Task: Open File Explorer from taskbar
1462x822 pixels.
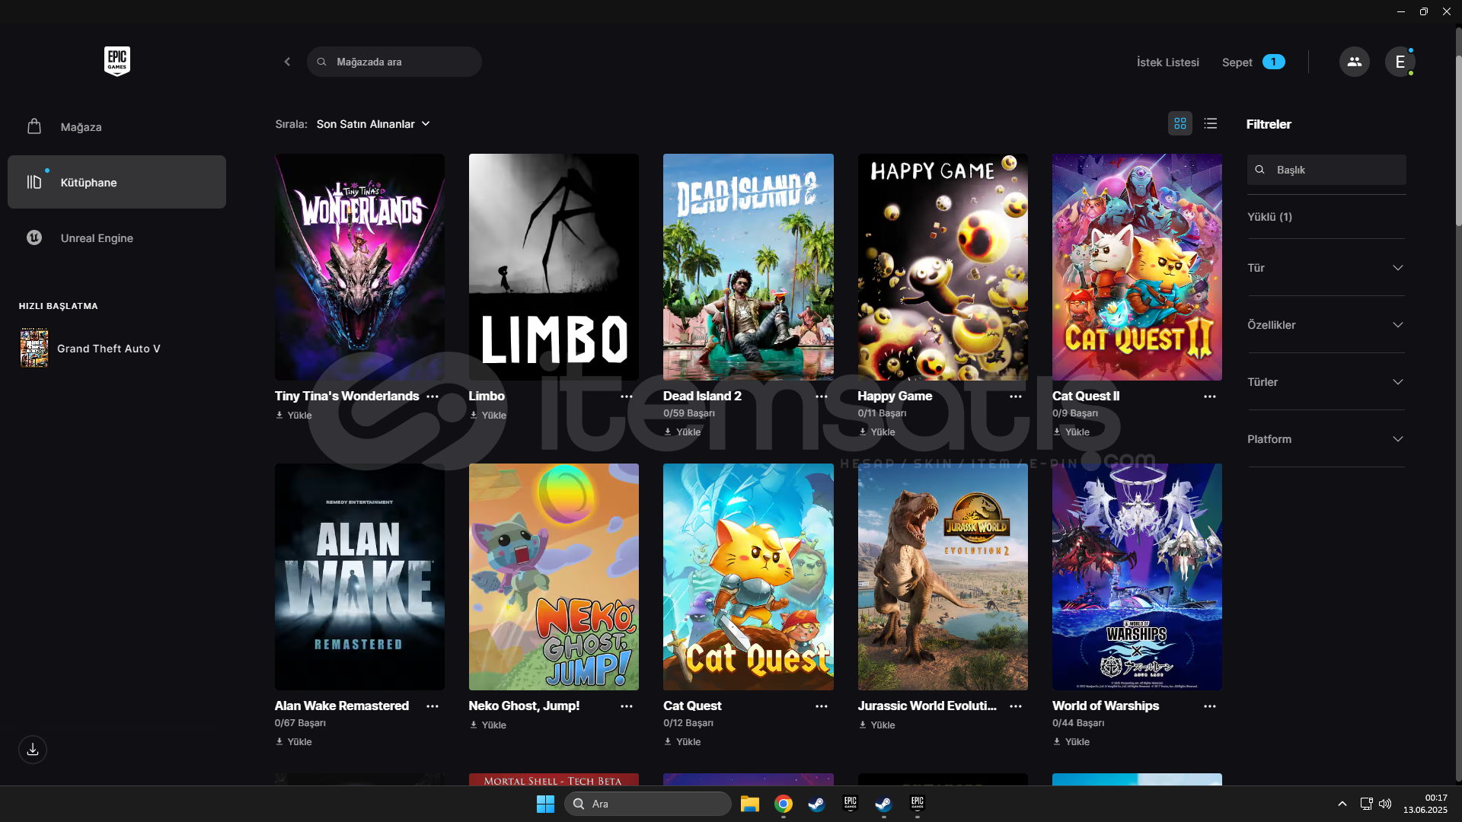Action: [750, 804]
